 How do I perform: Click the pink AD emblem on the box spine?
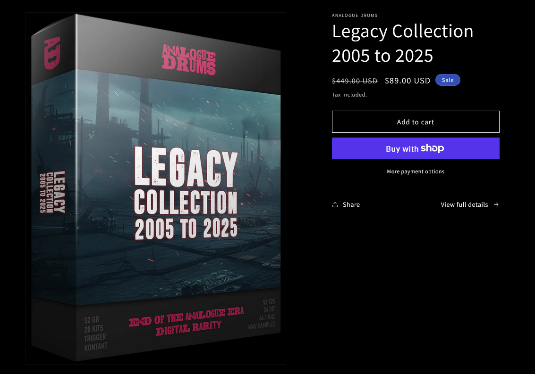tap(52, 53)
